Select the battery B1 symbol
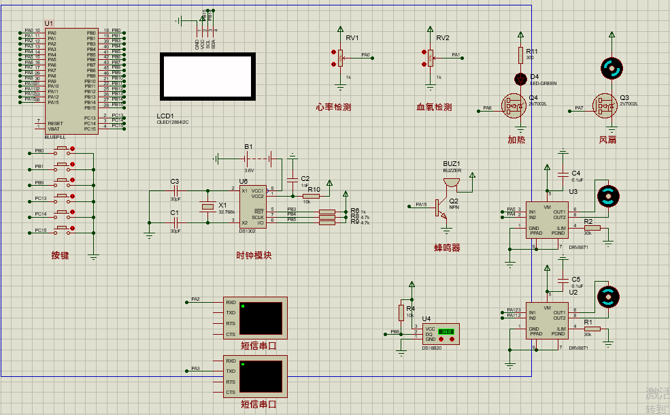This screenshot has width=670, height=415. pyautogui.click(x=258, y=159)
